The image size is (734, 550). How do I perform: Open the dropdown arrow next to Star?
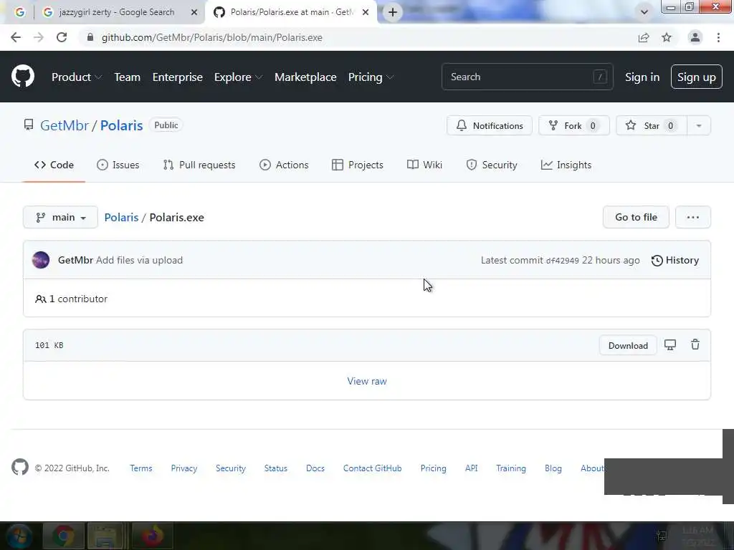(x=698, y=125)
